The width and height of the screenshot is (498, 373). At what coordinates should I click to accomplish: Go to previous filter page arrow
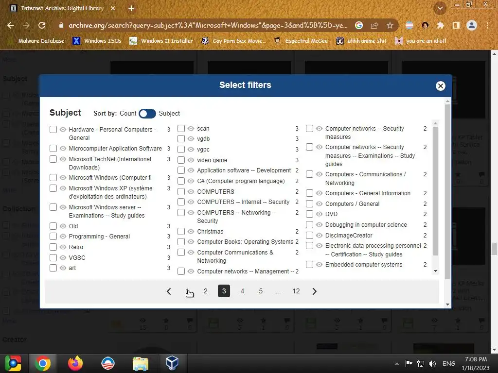pyautogui.click(x=169, y=291)
